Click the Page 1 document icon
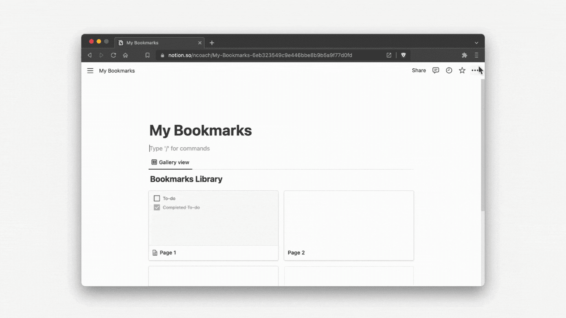Image resolution: width=566 pixels, height=318 pixels. 155,252
